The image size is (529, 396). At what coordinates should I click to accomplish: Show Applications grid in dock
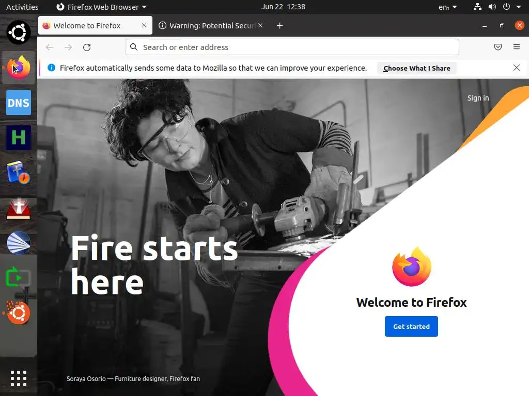[19, 378]
